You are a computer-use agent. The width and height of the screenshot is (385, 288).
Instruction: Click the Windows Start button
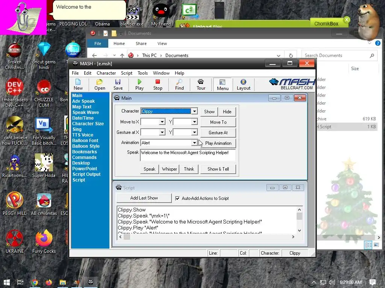coord(7,282)
